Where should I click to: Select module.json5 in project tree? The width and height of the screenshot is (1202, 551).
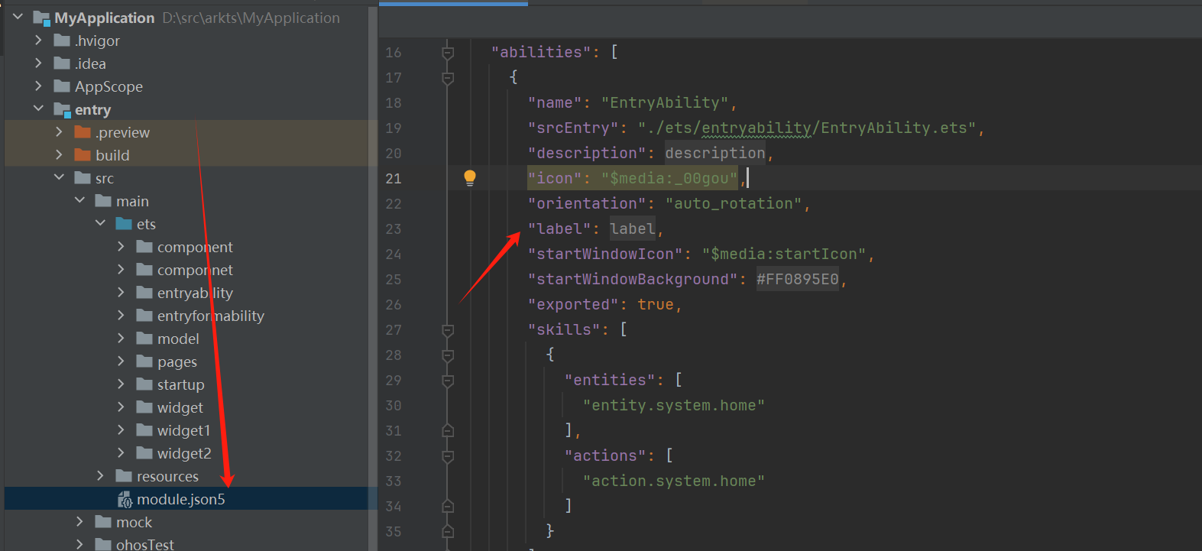(x=186, y=499)
